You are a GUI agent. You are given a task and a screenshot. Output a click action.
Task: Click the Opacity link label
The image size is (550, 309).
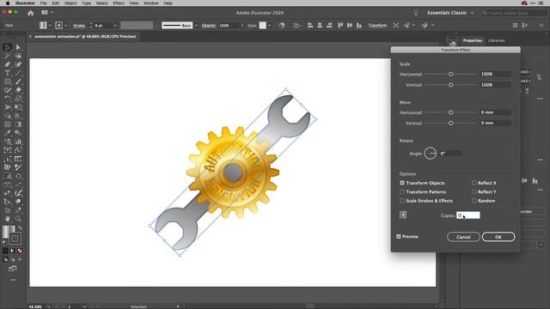(209, 26)
